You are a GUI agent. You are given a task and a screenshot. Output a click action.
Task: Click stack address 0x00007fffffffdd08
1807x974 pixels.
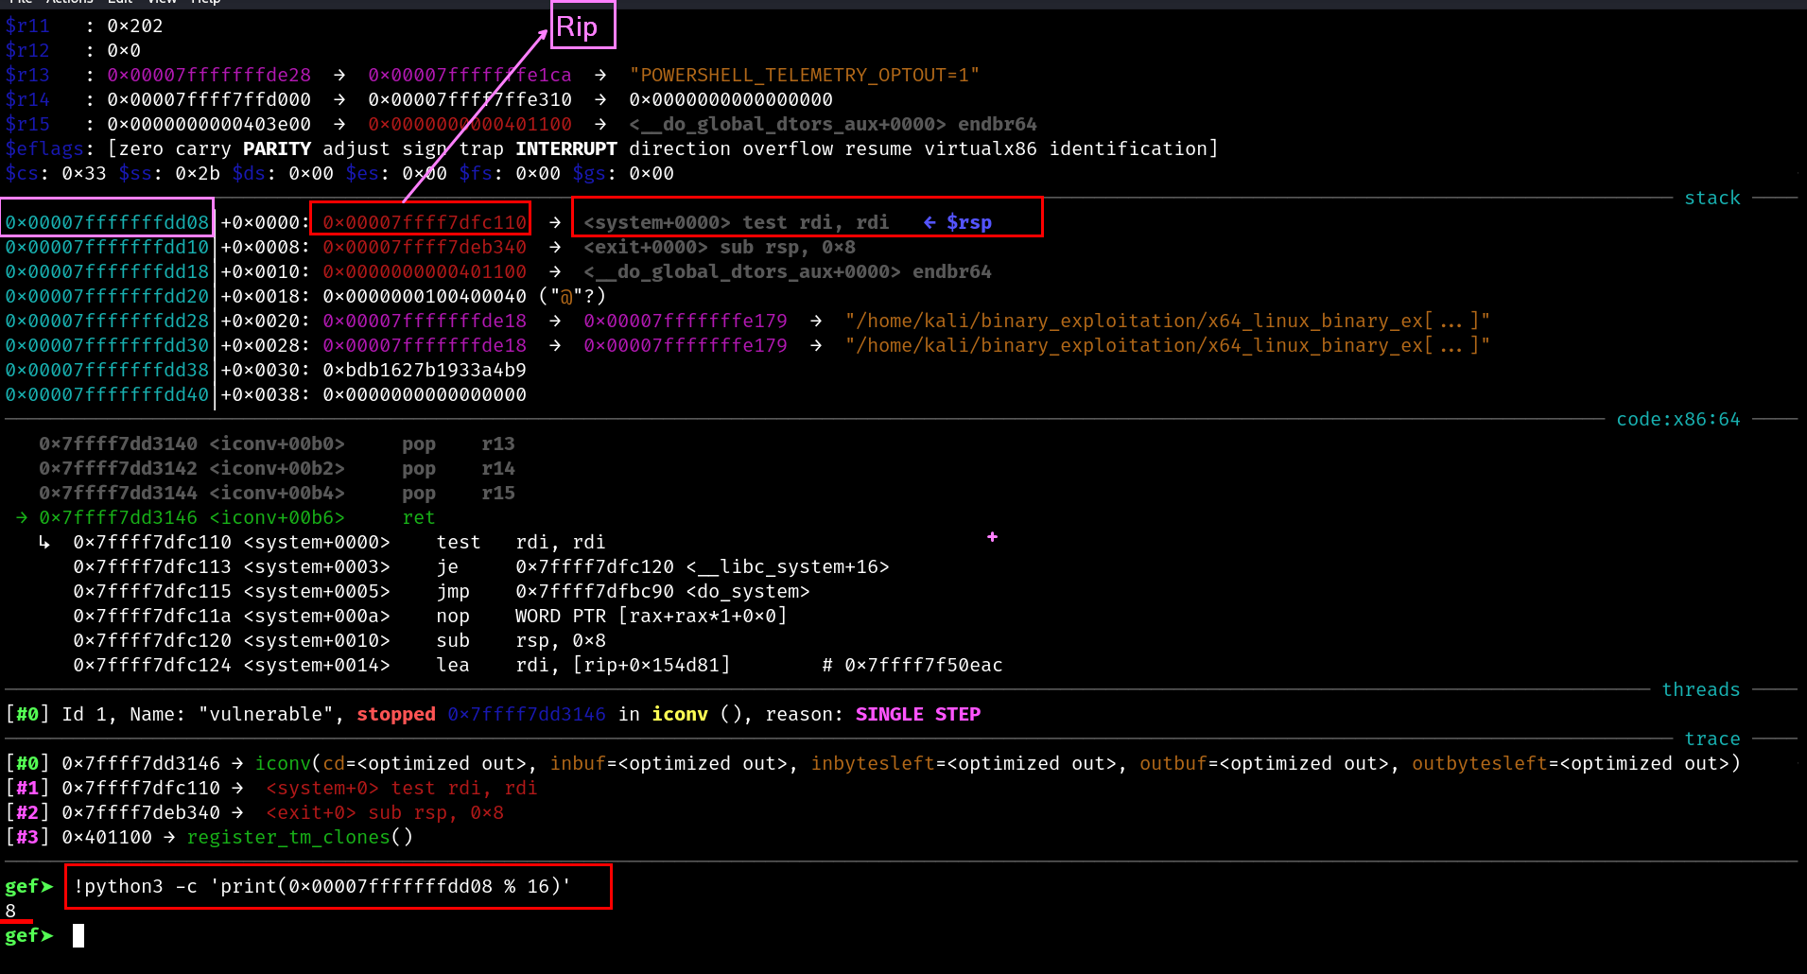click(107, 222)
